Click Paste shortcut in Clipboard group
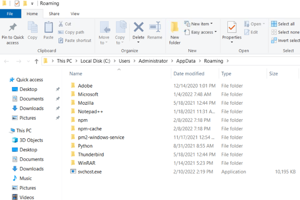Viewport: 300px width, 200px height. 75,40
